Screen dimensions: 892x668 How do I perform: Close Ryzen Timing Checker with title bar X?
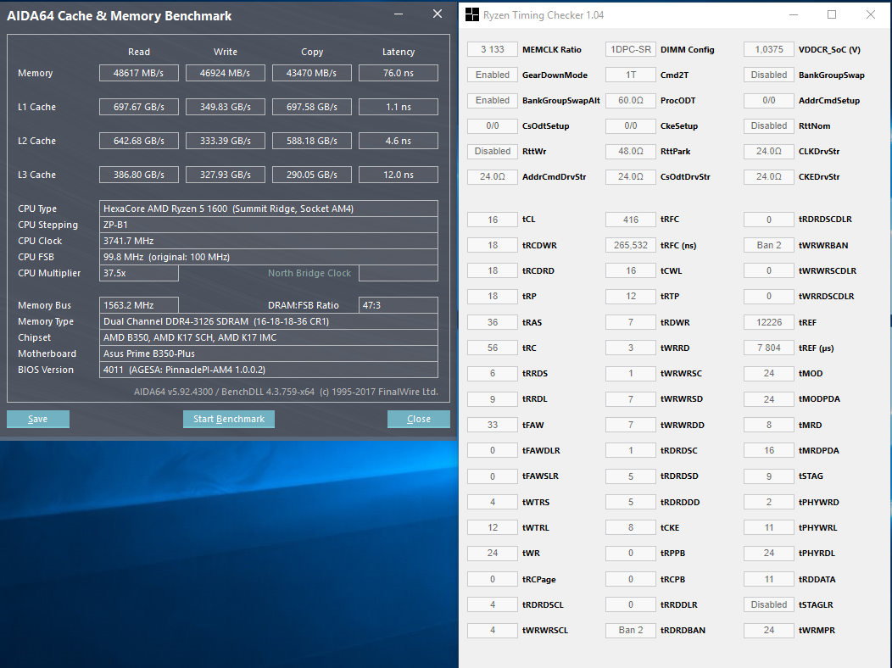tap(871, 14)
